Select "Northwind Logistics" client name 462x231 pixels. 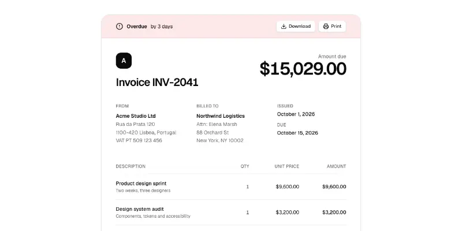[x=221, y=116]
